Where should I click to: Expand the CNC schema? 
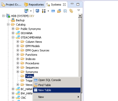click(13, 97)
